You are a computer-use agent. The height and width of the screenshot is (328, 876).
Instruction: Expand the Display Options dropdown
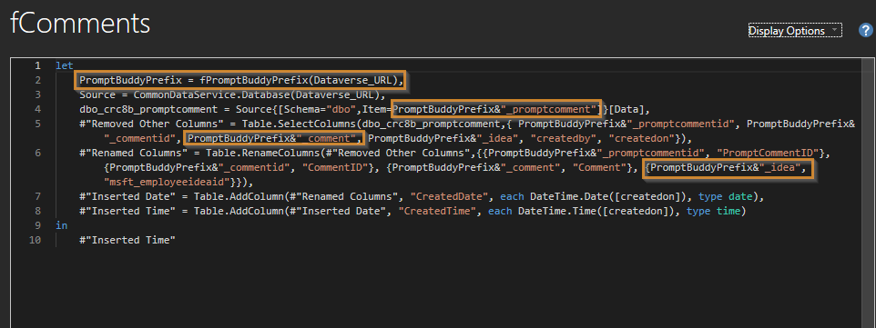click(x=794, y=31)
